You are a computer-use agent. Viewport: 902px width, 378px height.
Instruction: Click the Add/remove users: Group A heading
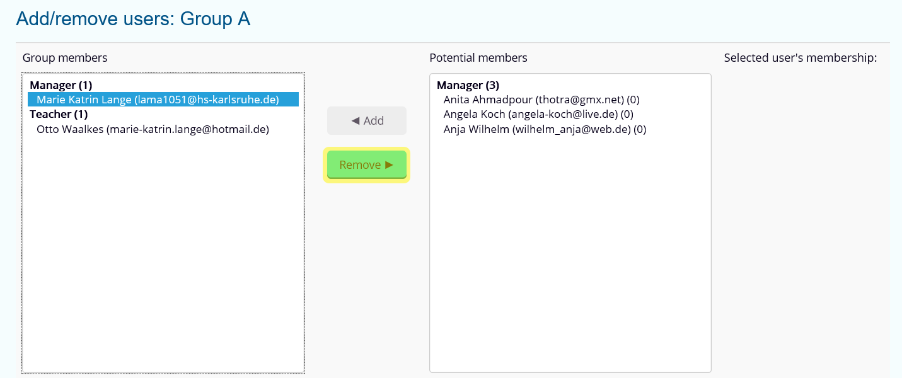coord(133,19)
